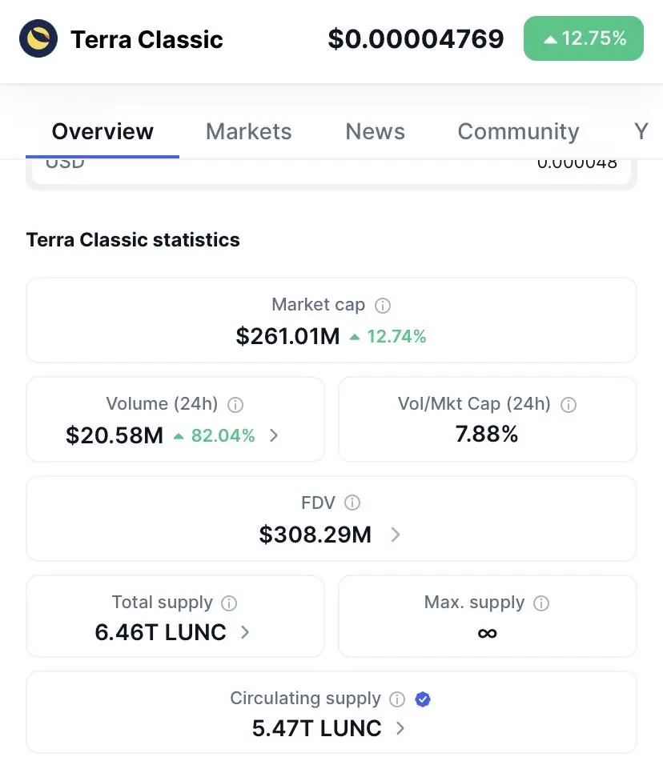The height and width of the screenshot is (765, 663).
Task: Click the Circulating supply info icon
Action: coord(397,699)
